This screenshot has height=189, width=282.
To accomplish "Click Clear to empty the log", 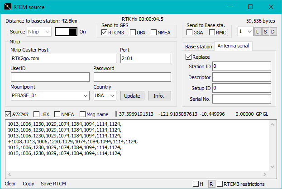I will click(10, 184).
